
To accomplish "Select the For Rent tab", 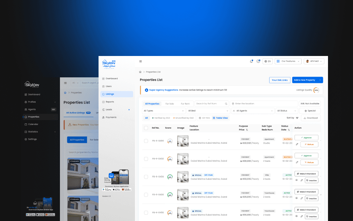I will coord(185,104).
